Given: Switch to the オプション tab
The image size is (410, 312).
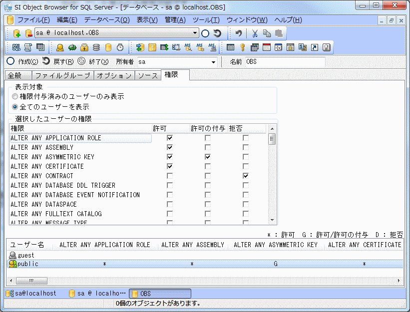Looking at the screenshot, I should pos(114,75).
